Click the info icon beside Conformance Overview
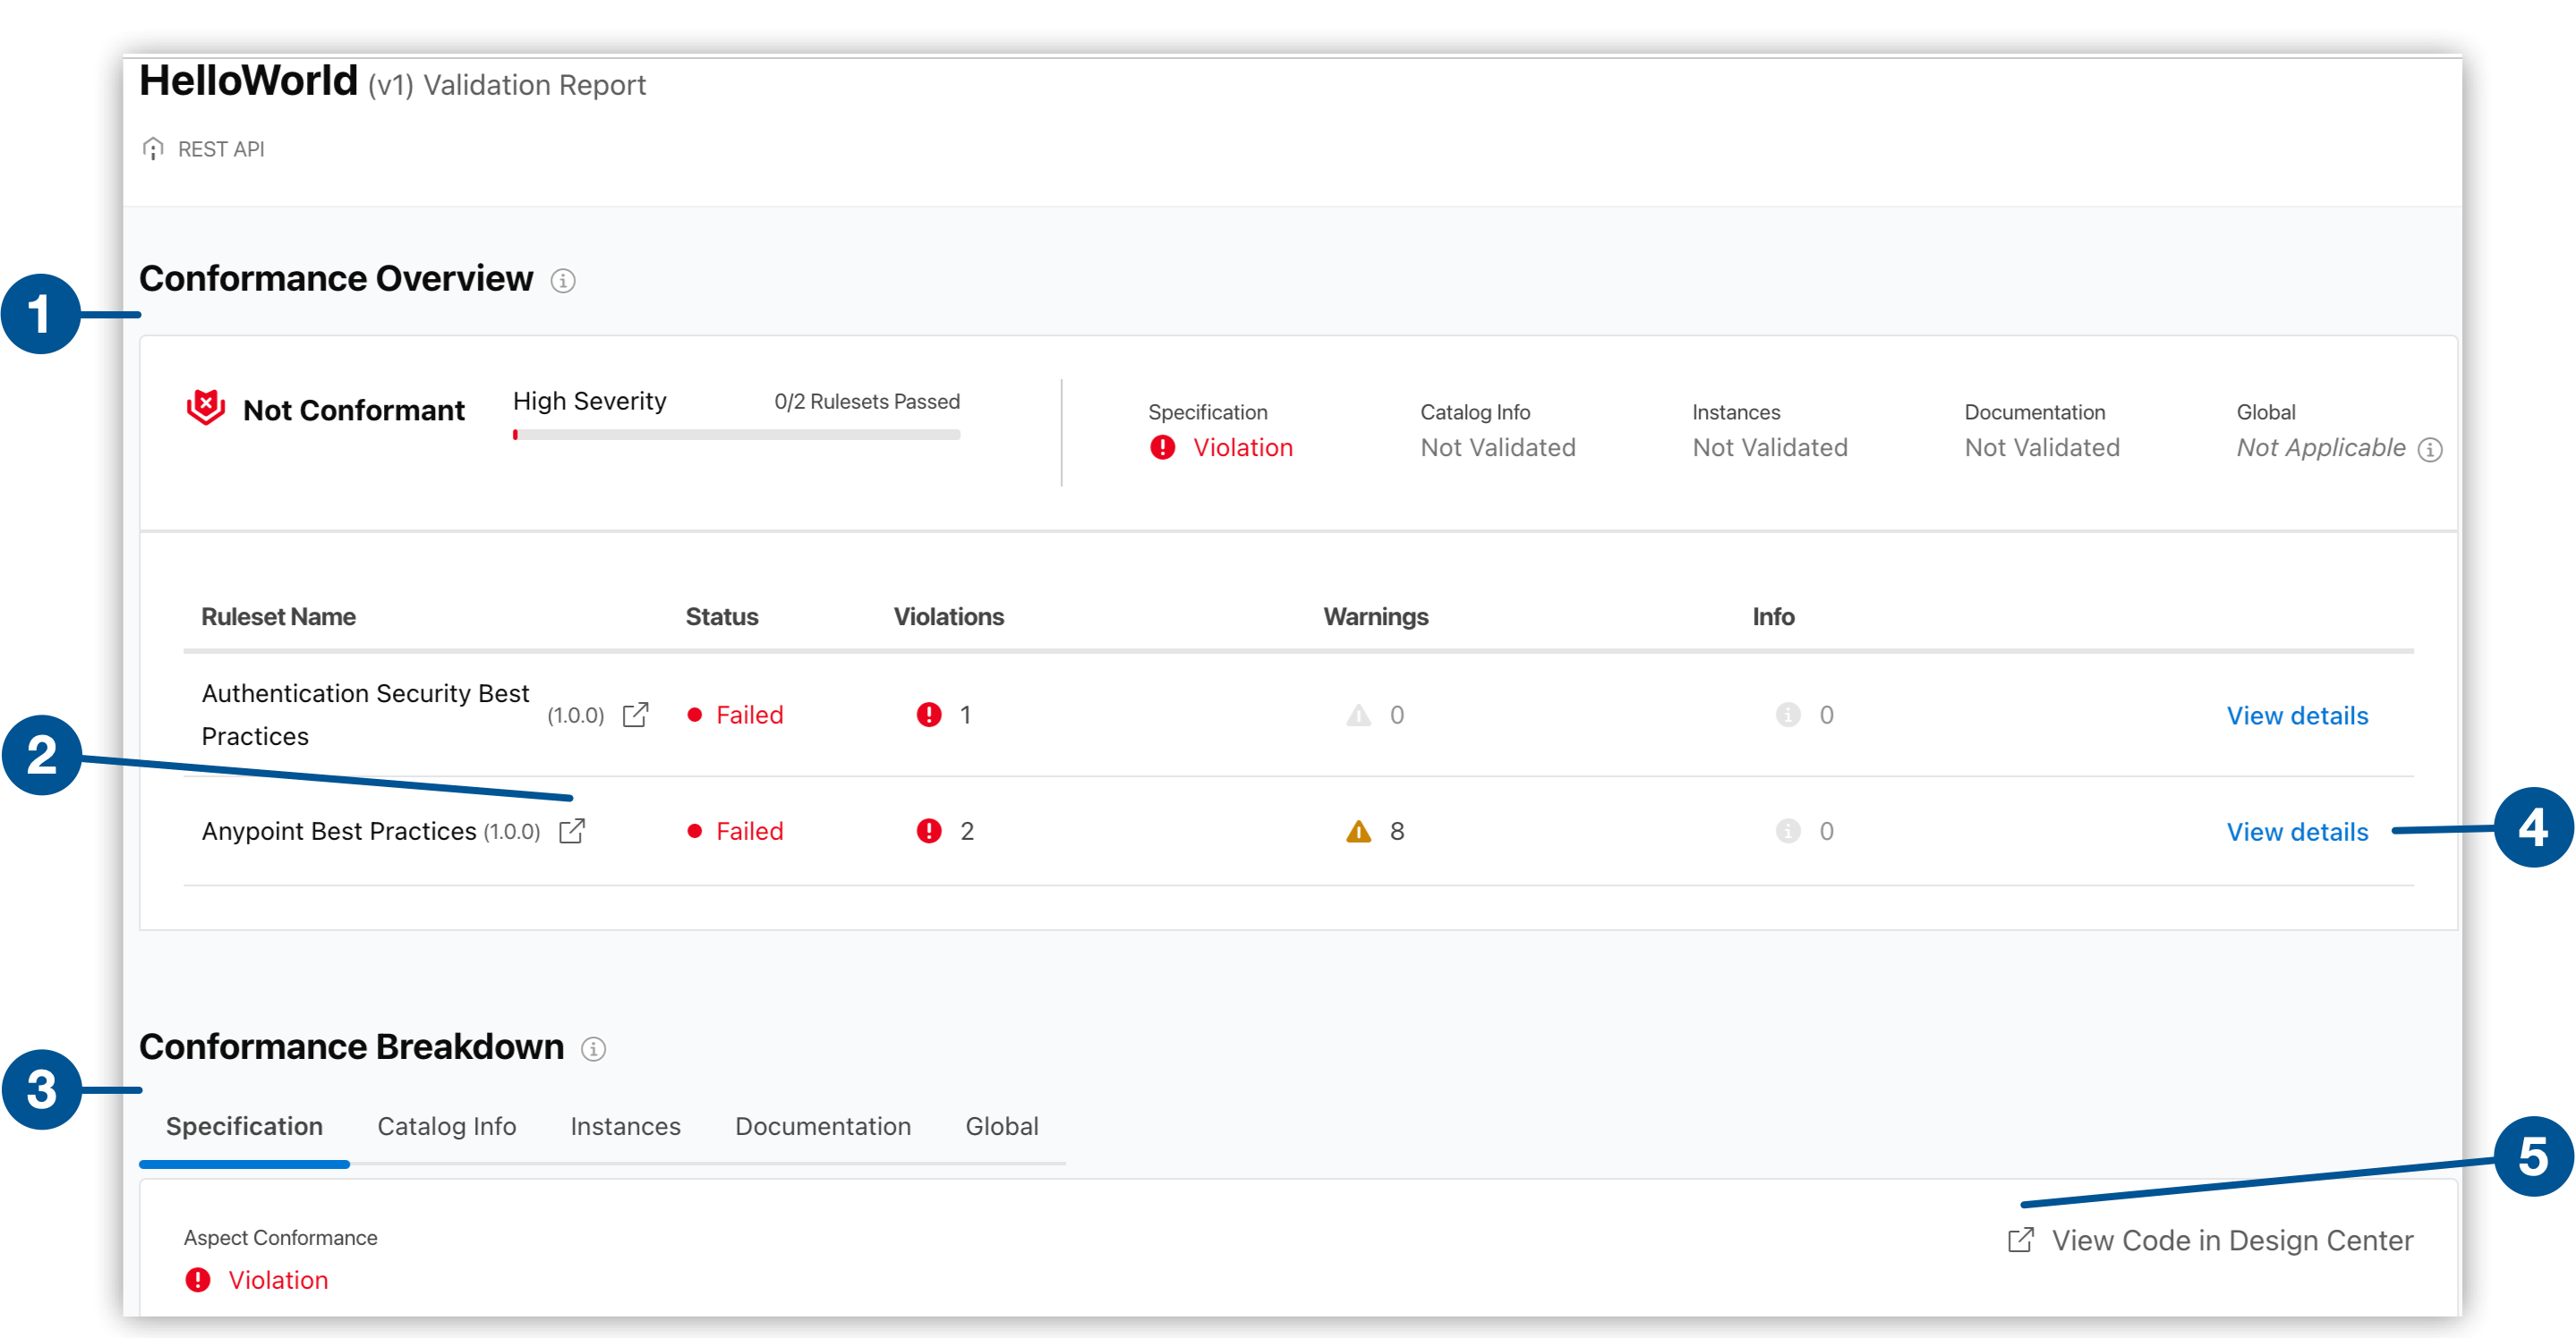2576x1338 pixels. point(564,281)
